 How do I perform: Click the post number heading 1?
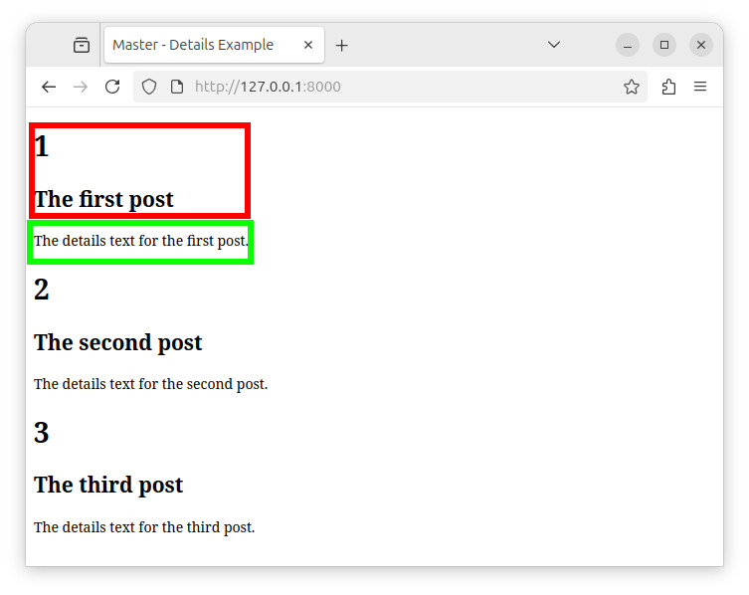coord(41,145)
